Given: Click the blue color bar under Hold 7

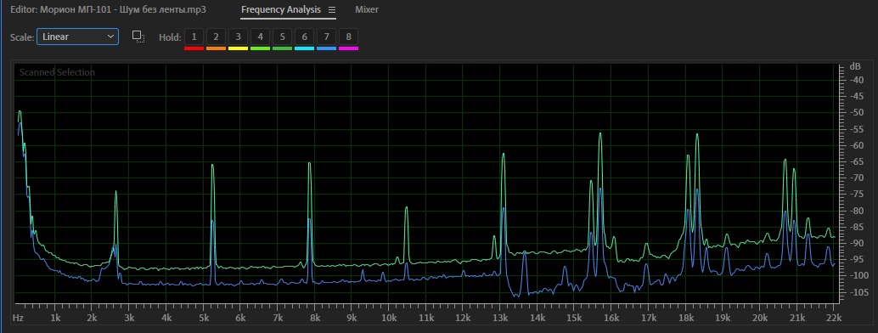Looking at the screenshot, I should pos(326,48).
